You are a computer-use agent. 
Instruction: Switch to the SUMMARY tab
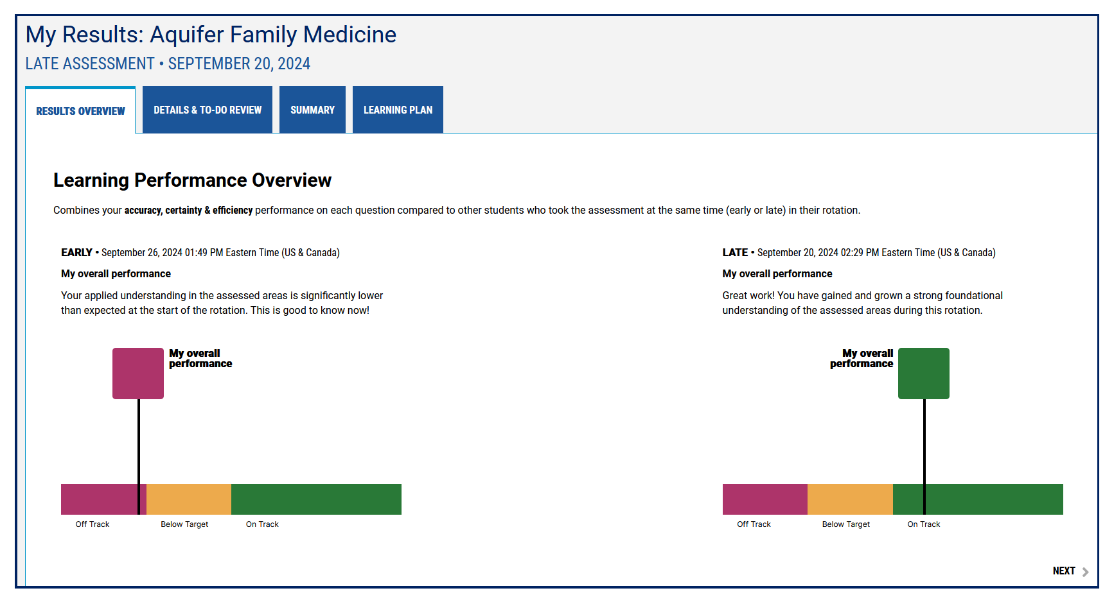point(312,110)
